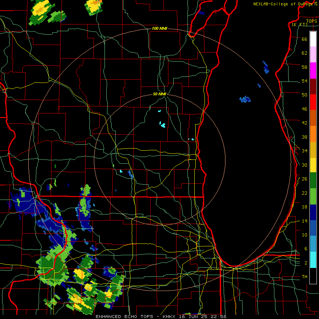Click the "50 NMI" range ring label
The image size is (319, 319).
pos(159,94)
